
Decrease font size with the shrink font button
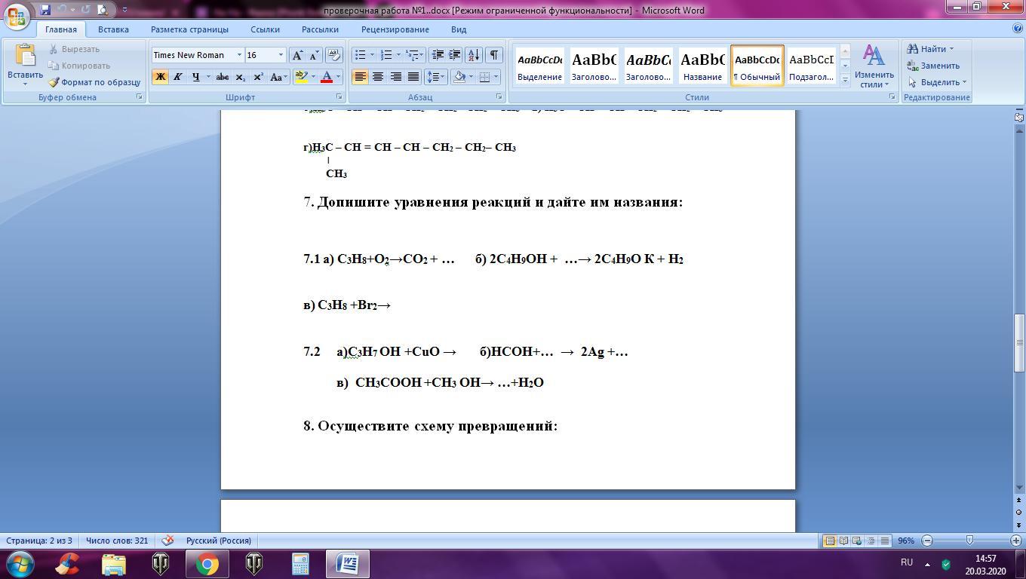coord(314,55)
